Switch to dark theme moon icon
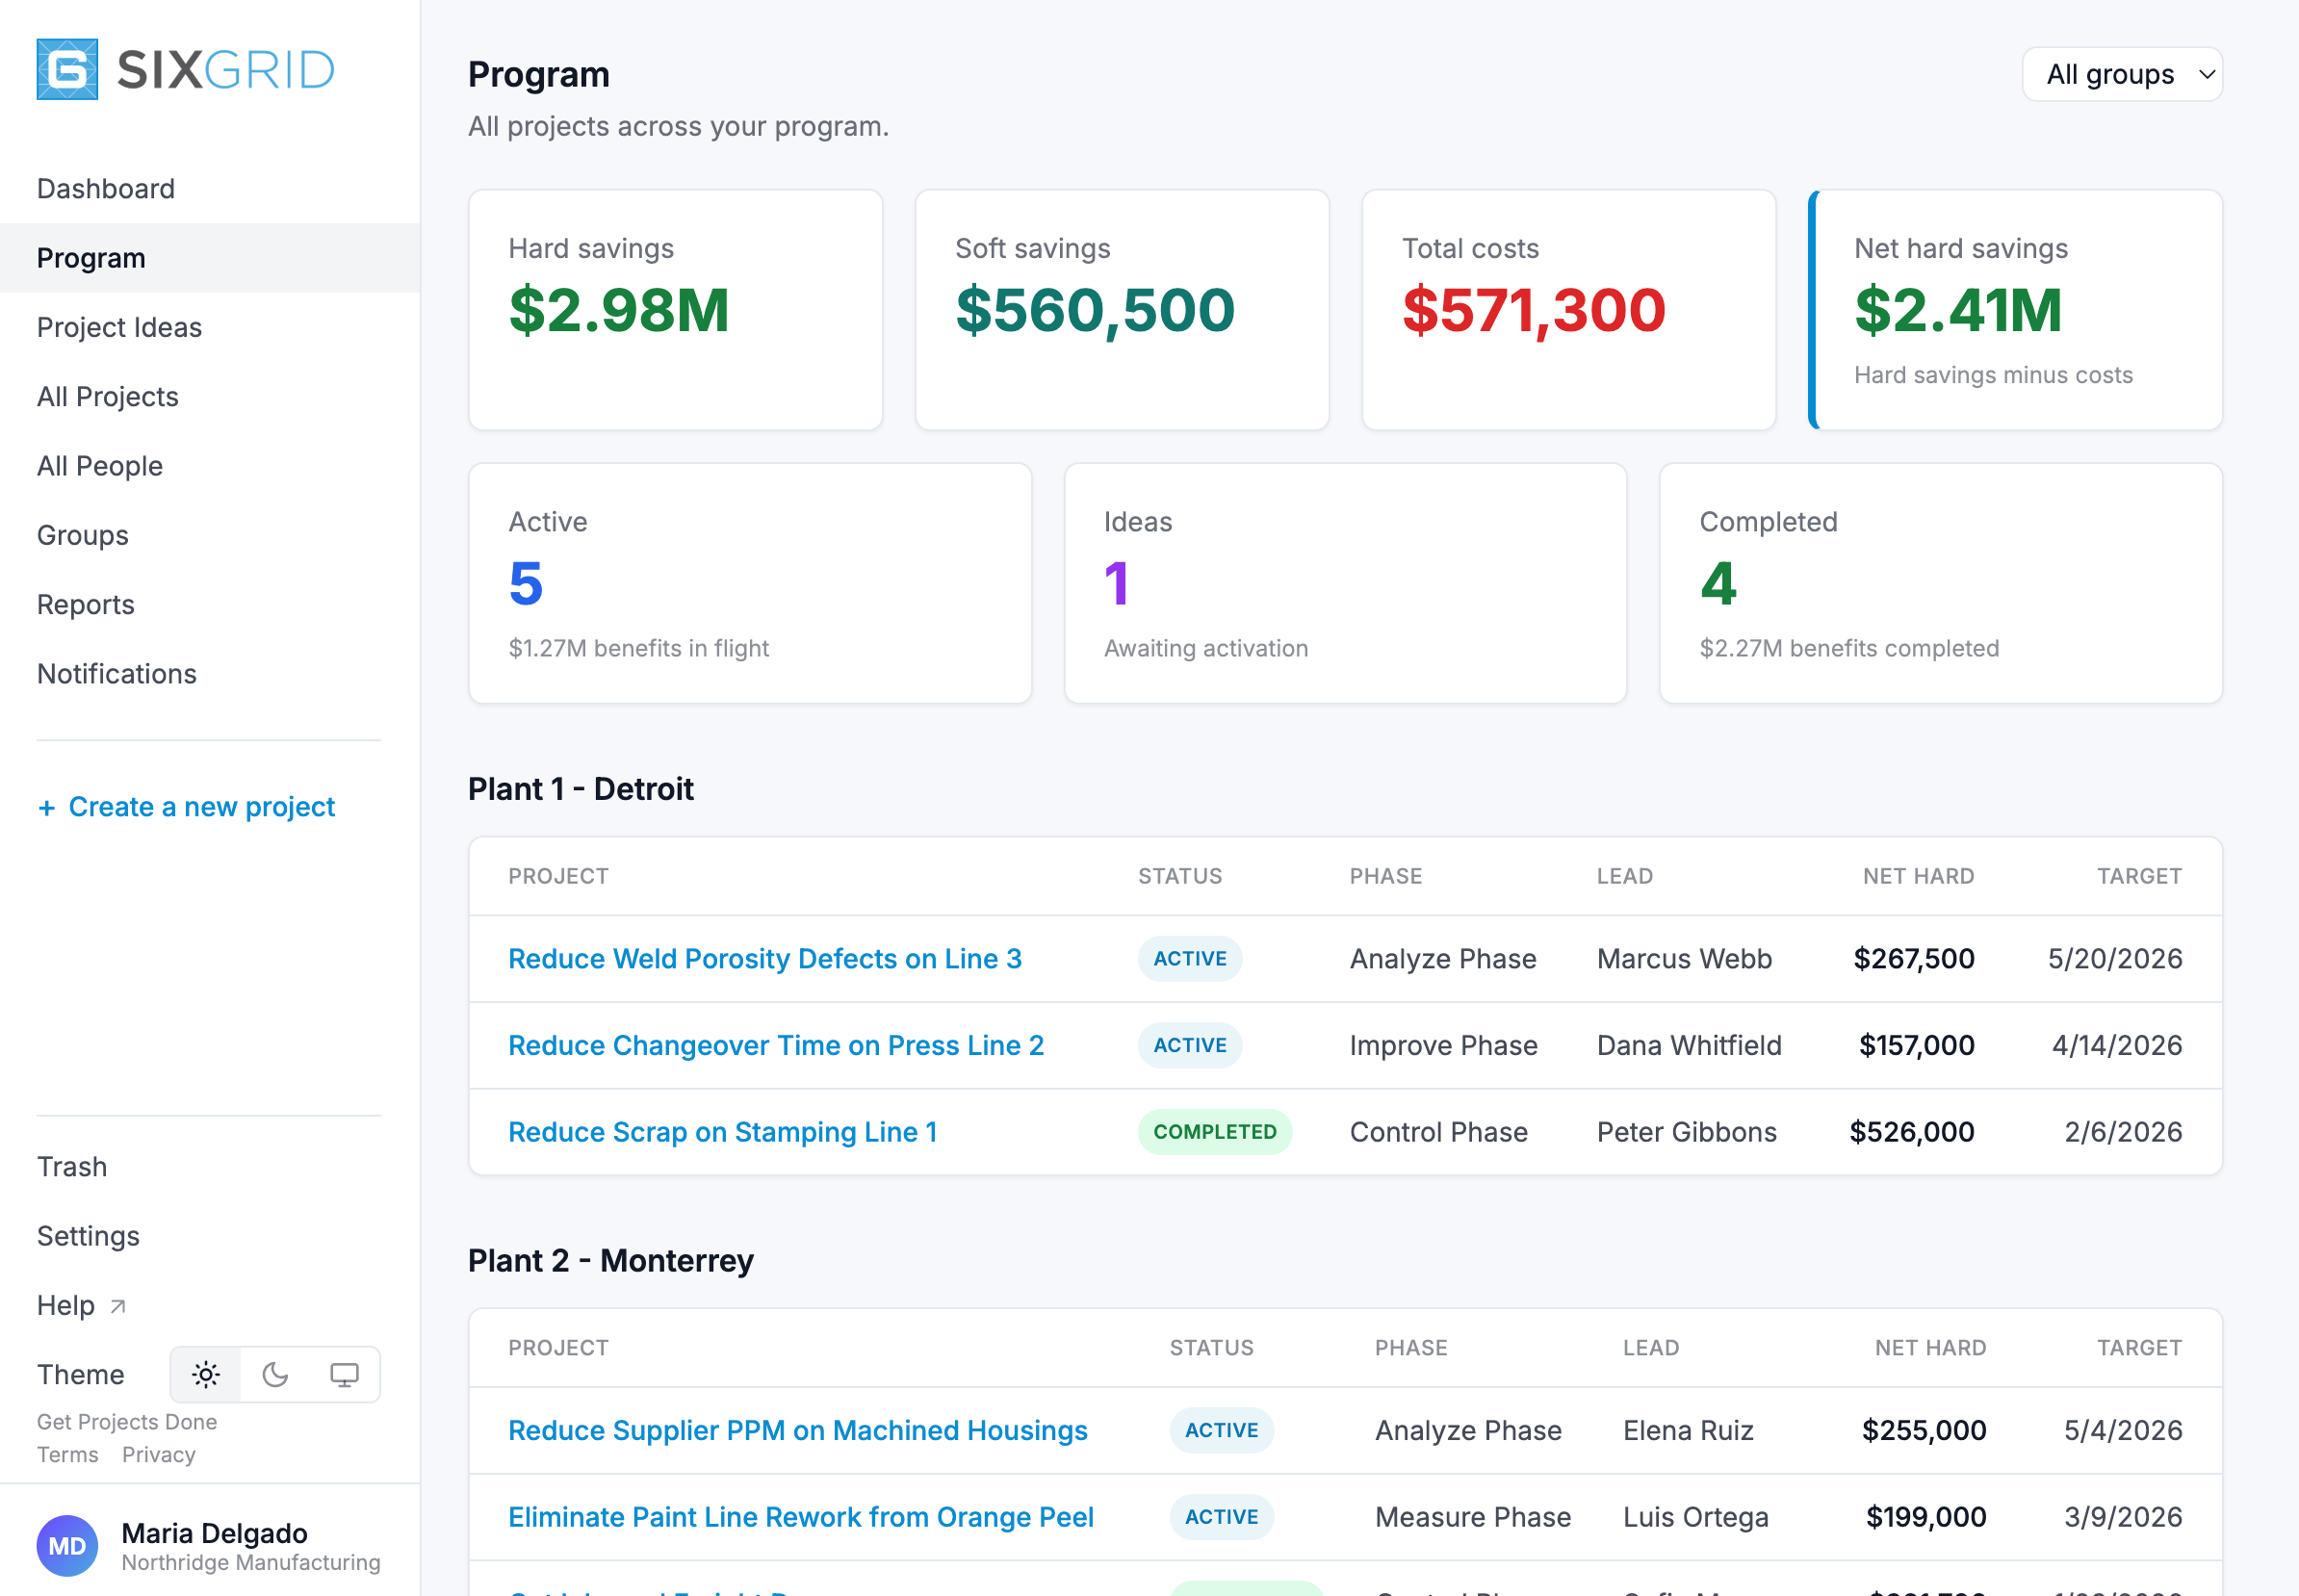The width and height of the screenshot is (2299, 1596). [275, 1374]
